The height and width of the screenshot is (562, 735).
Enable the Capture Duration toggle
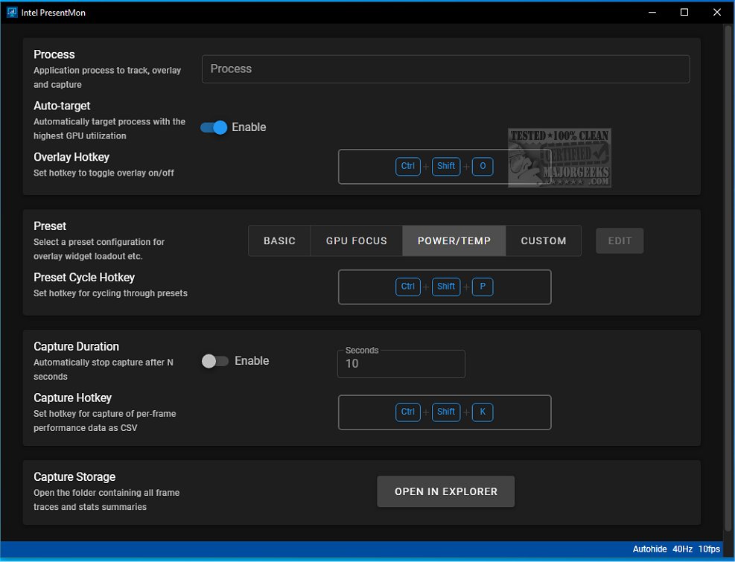(x=215, y=361)
